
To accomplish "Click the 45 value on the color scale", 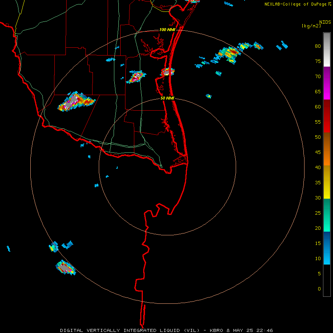I will (x=318, y=152).
